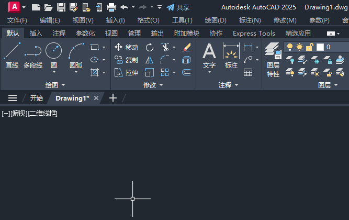Image resolution: width=349 pixels, height=220 pixels.
Task: Close the Drawing1 file tab
Action: (x=96, y=98)
